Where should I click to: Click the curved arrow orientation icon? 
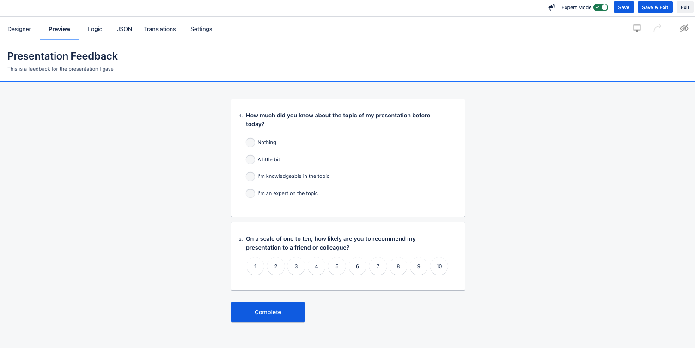657,29
